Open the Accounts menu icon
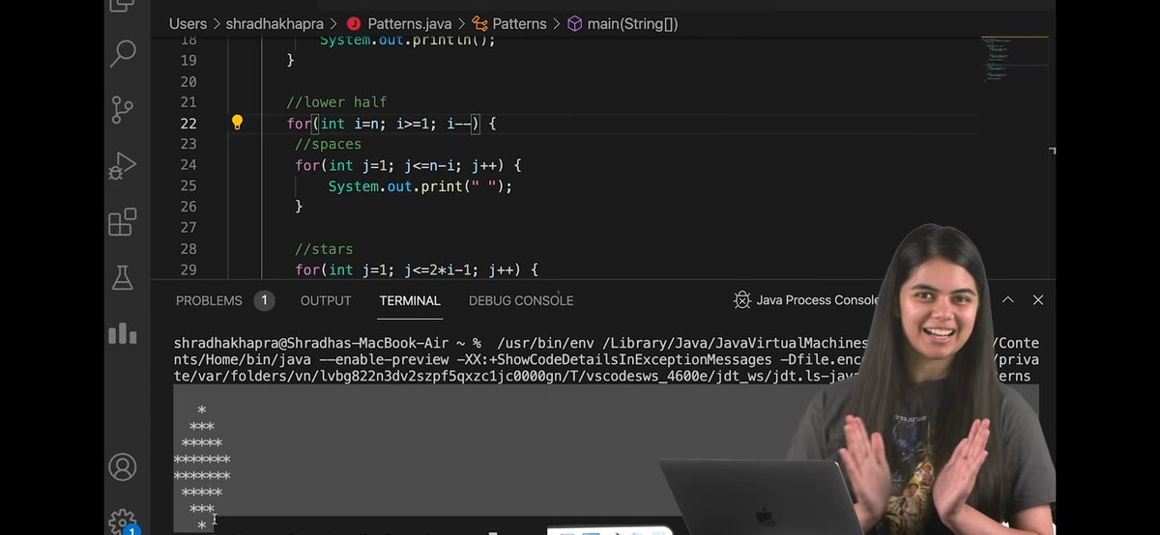 coord(123,467)
